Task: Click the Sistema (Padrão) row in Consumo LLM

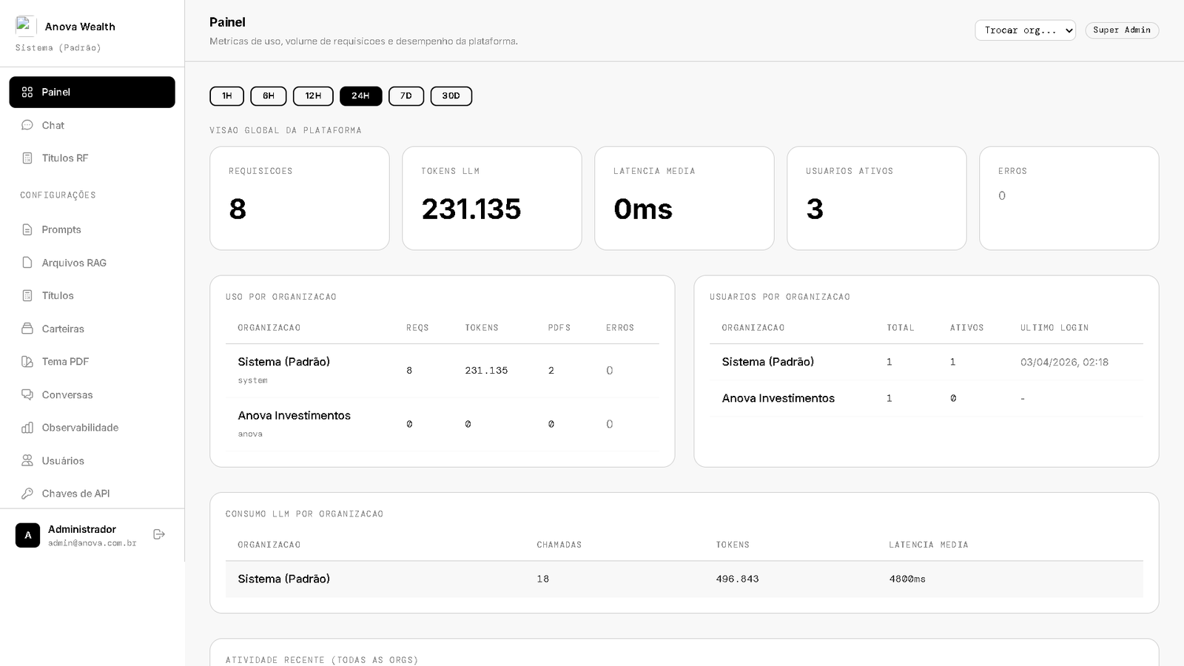Action: click(684, 579)
